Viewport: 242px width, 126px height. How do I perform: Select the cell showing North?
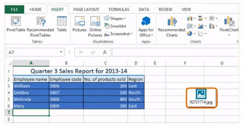(136, 93)
